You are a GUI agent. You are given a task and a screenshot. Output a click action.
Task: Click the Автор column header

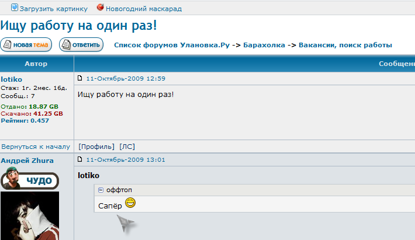click(36, 64)
